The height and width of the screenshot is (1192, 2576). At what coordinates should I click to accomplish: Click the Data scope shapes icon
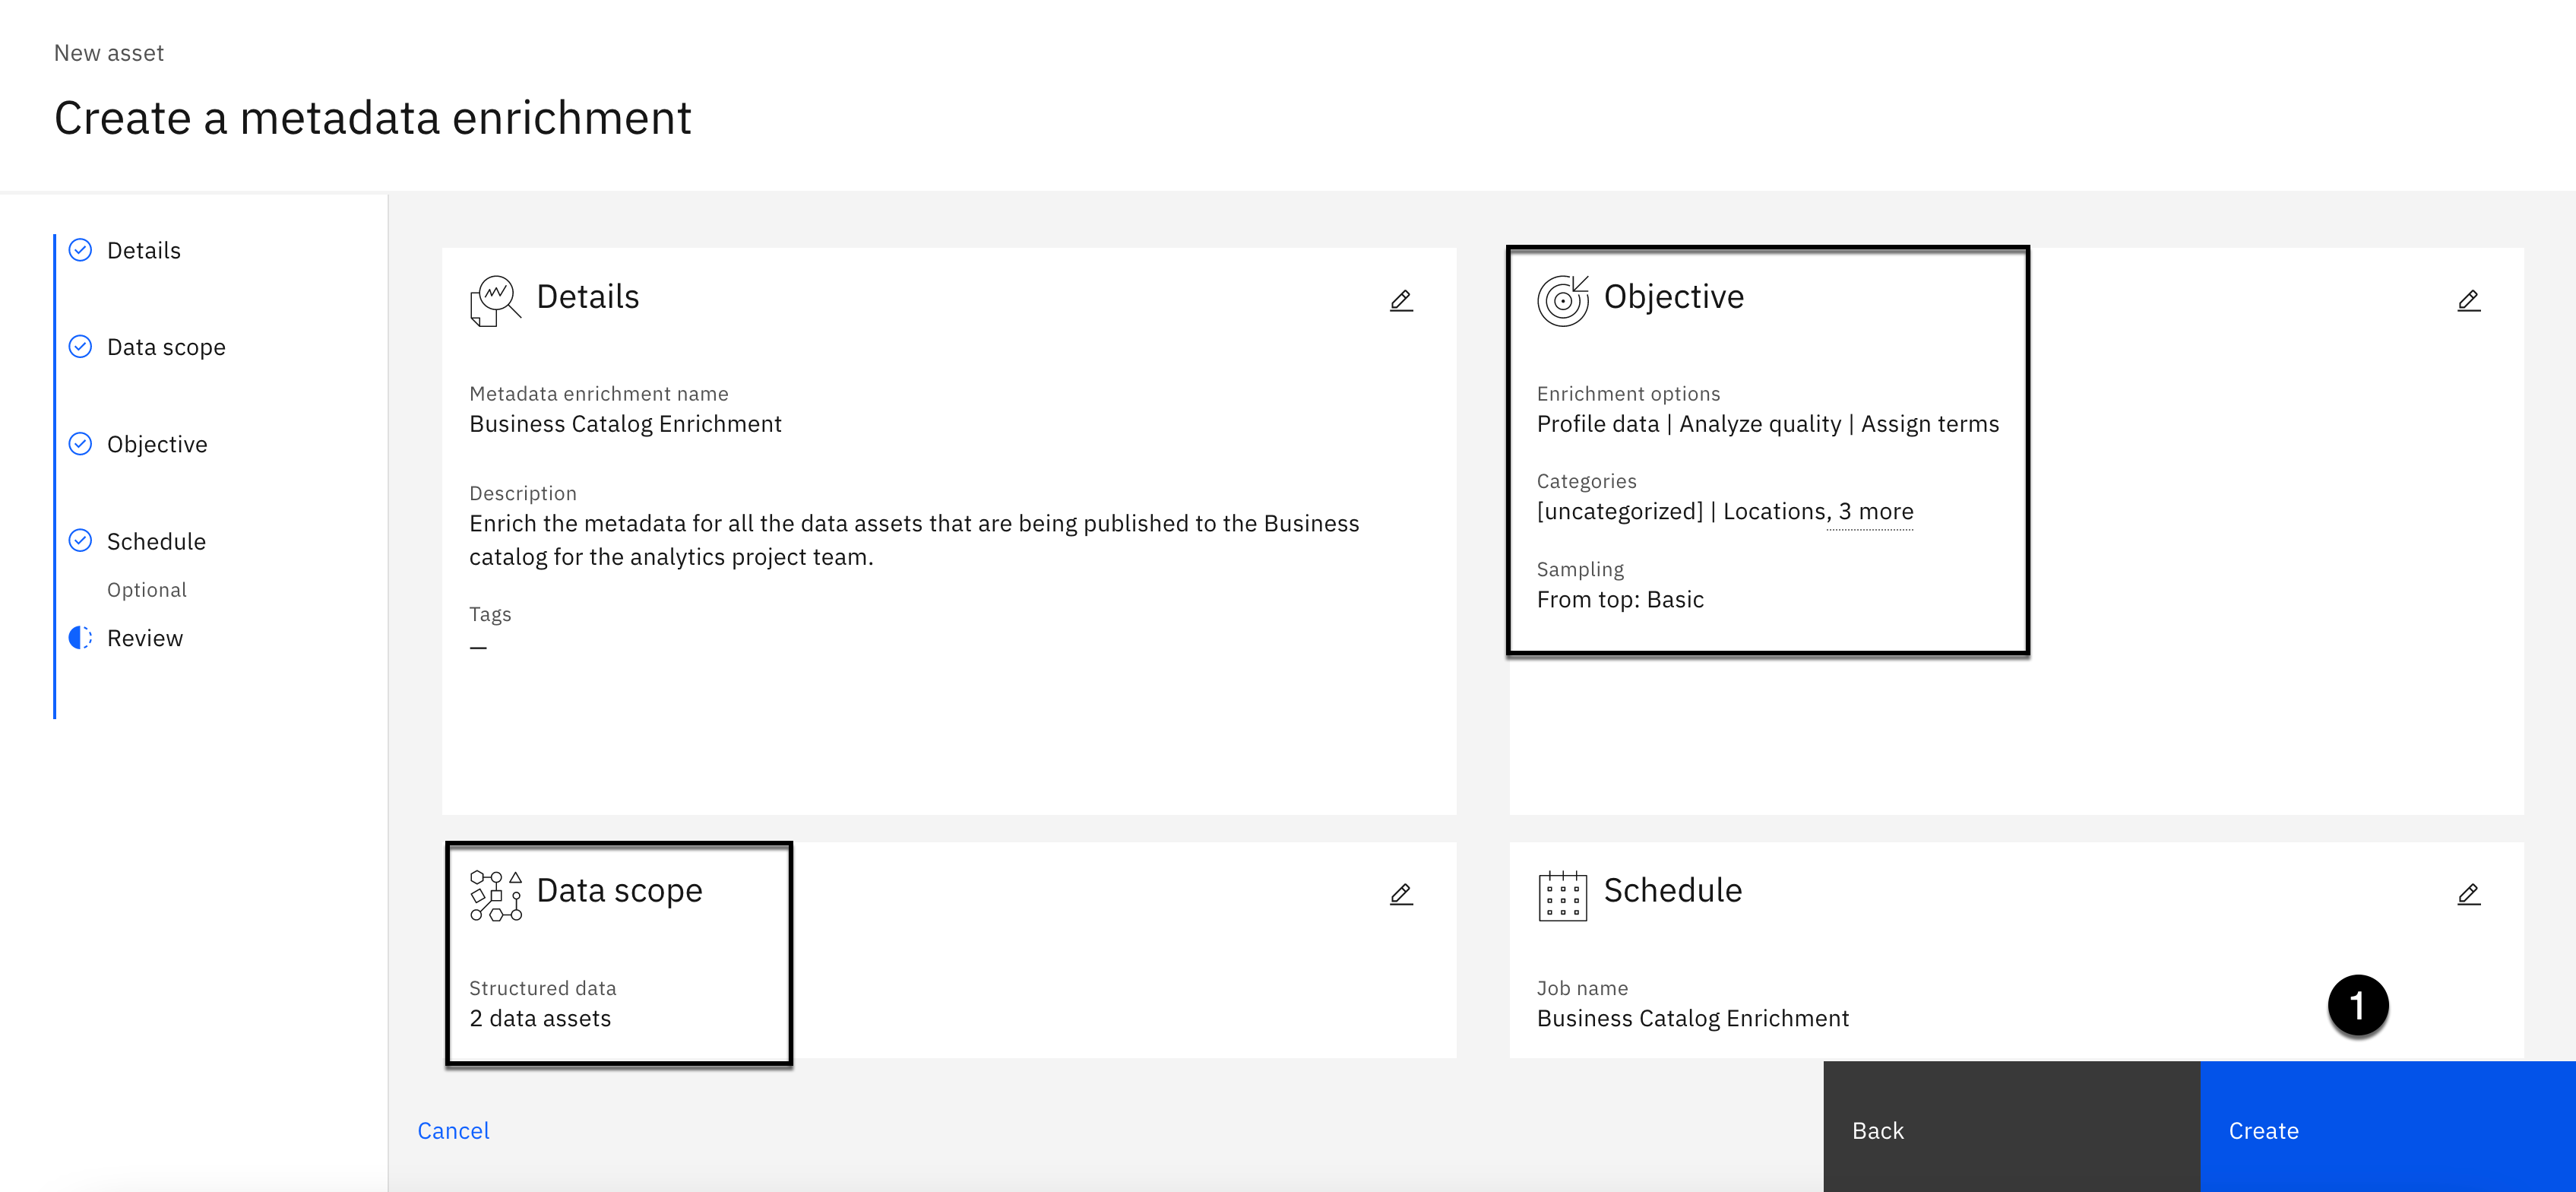495,895
